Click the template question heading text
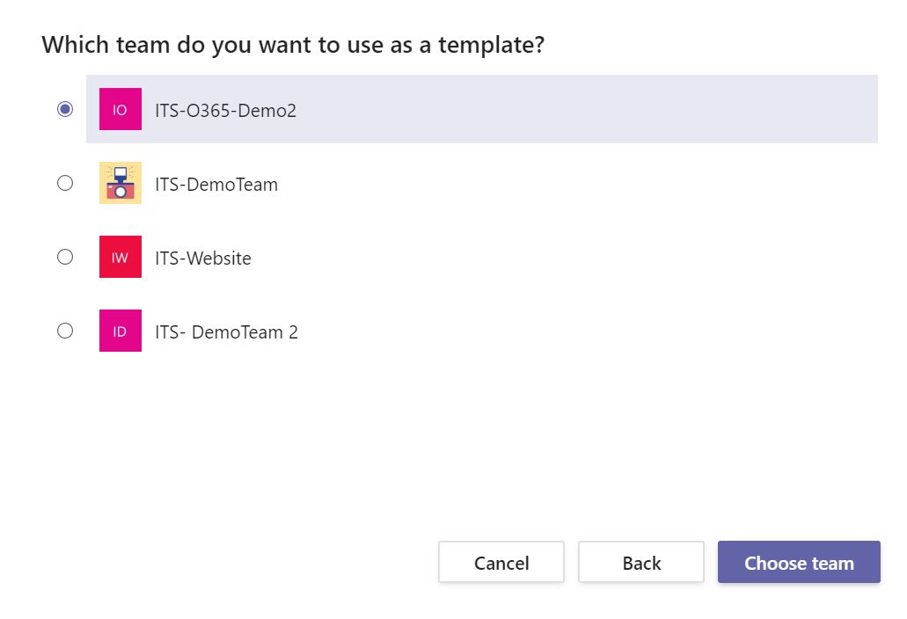907x619 pixels. click(293, 45)
